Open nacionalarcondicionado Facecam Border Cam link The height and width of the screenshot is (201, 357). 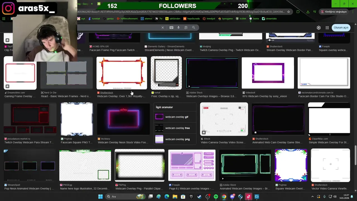324,96
